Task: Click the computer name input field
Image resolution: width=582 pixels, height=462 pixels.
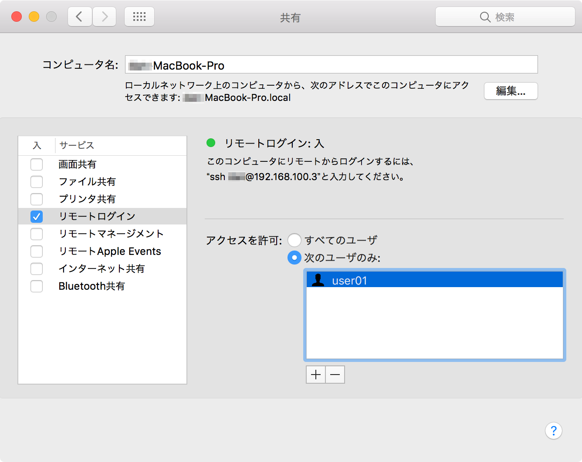Action: point(331,64)
